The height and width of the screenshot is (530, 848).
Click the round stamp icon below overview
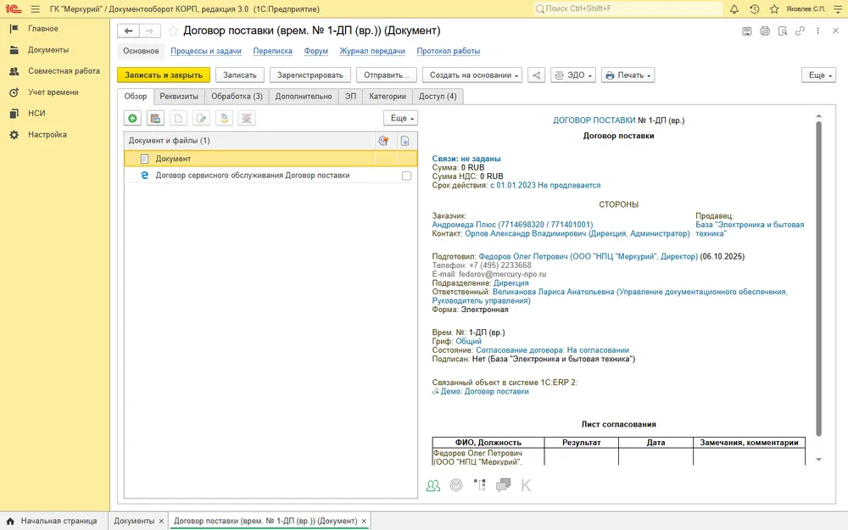click(x=456, y=485)
